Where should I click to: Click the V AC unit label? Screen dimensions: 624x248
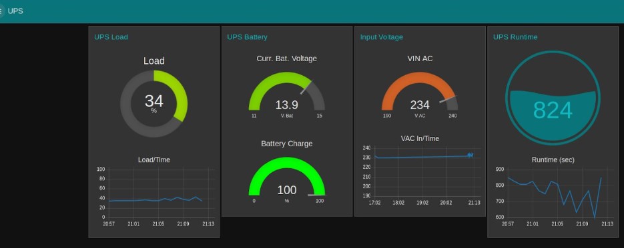click(x=420, y=116)
